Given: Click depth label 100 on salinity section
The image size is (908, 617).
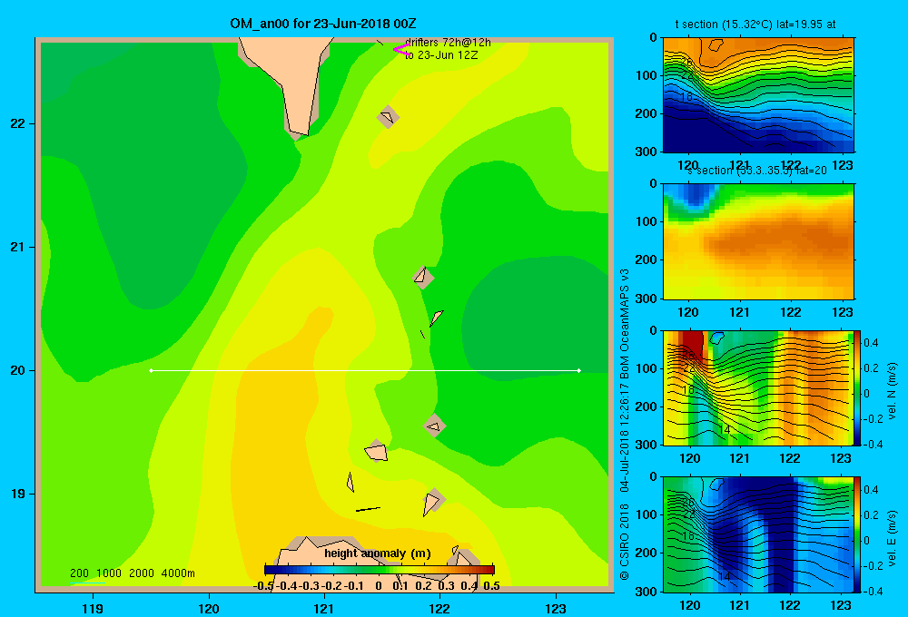Looking at the screenshot, I should pos(646,221).
